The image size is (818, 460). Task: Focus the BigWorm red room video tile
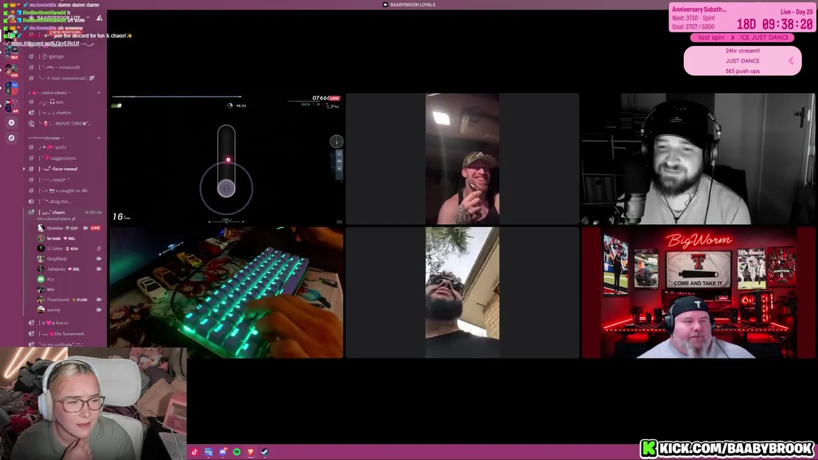click(698, 292)
